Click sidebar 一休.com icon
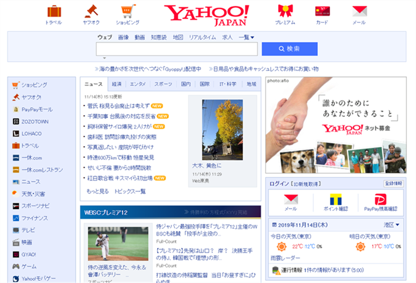 16,157
